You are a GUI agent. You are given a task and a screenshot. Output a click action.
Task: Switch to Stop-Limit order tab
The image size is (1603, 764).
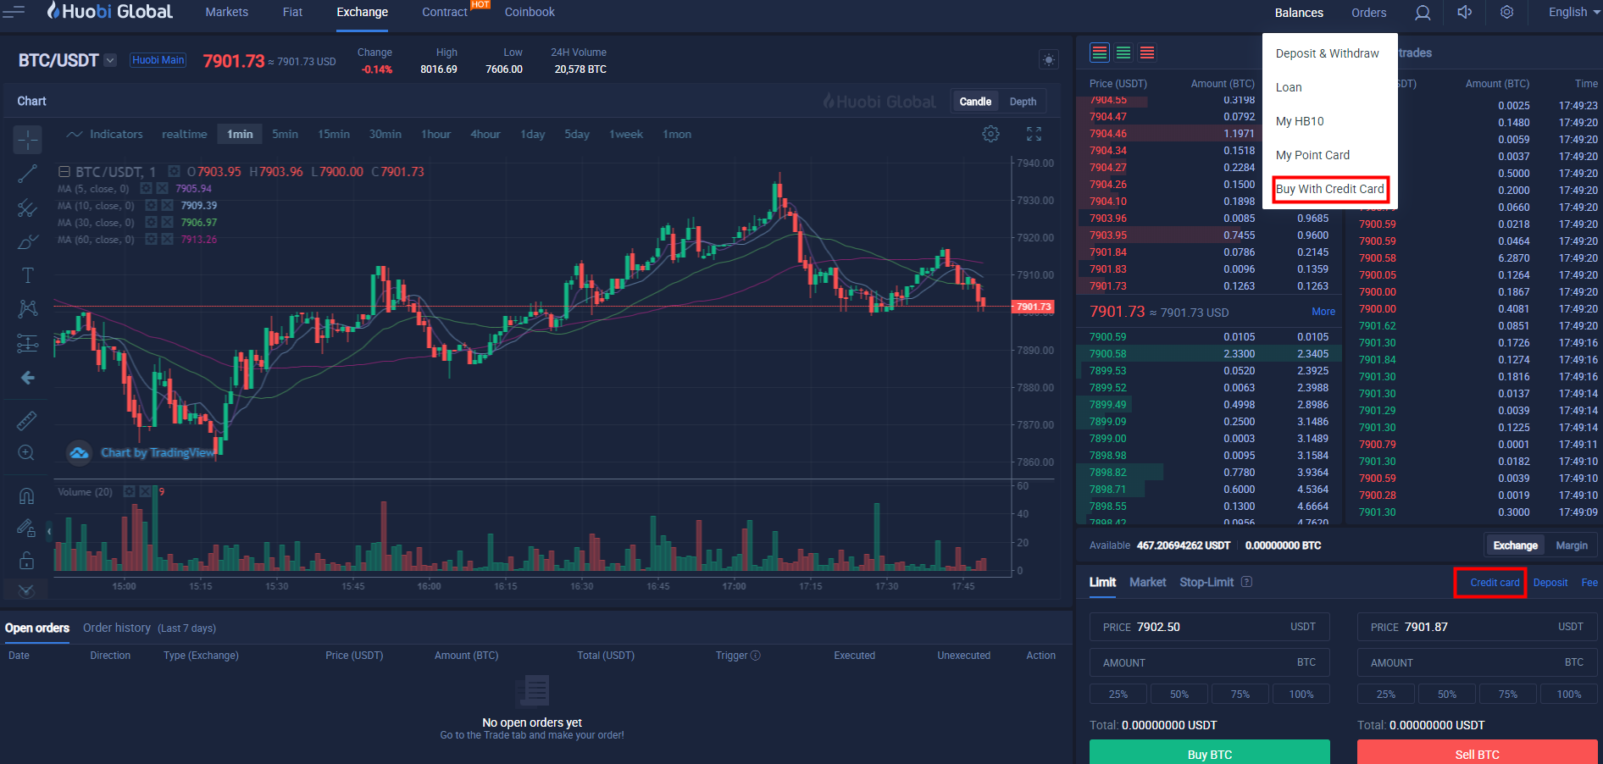coord(1206,582)
